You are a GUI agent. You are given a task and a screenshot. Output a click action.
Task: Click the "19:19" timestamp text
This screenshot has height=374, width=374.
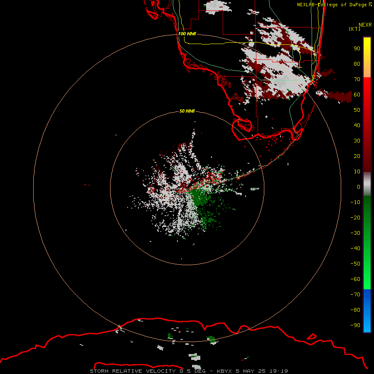pyautogui.click(x=279, y=371)
